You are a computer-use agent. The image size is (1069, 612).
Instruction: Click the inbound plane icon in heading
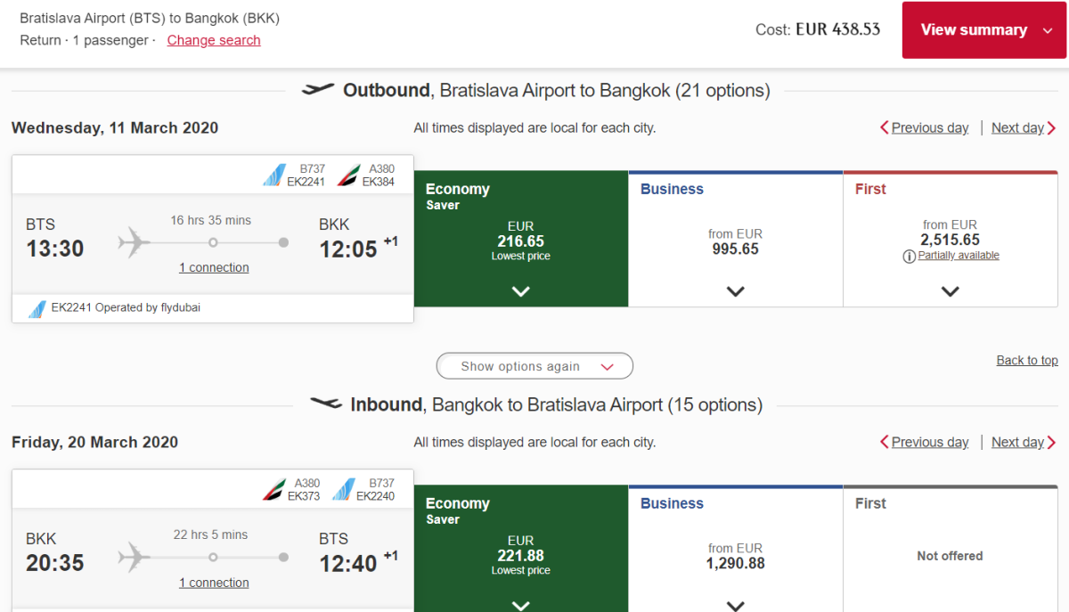325,404
